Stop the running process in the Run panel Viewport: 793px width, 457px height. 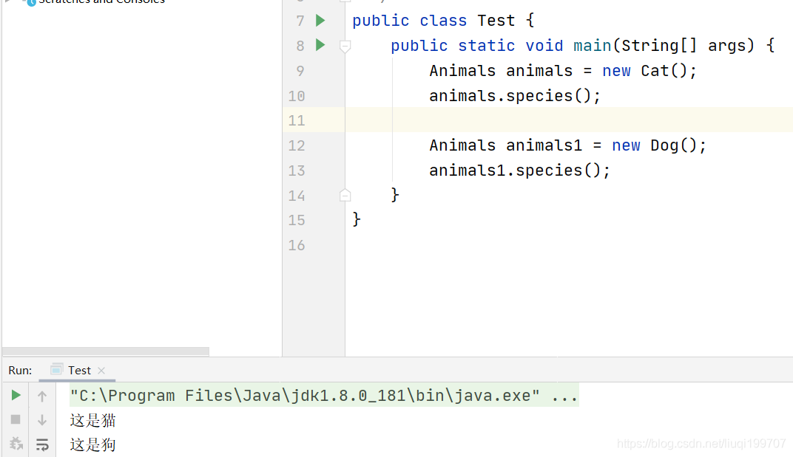(x=16, y=419)
